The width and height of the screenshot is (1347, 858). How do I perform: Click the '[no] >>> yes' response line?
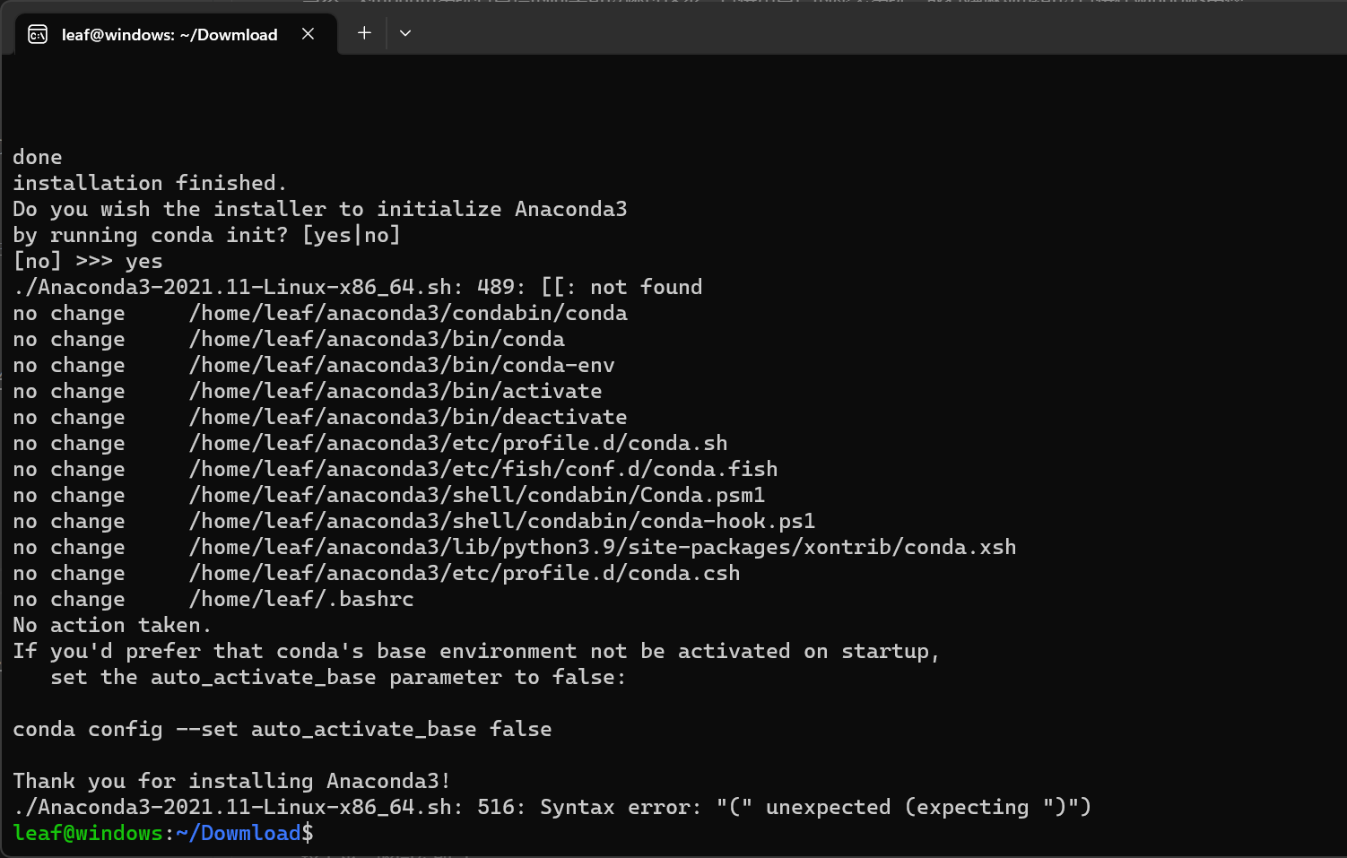(x=88, y=261)
